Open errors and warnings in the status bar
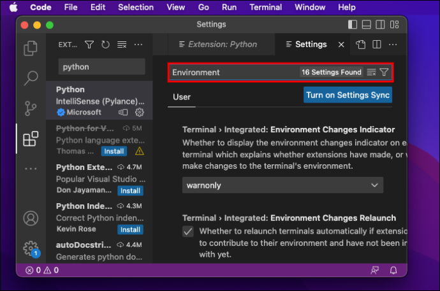 pos(42,270)
